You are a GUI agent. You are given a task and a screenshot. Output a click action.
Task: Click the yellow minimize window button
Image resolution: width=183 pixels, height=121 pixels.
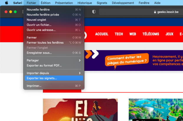11,12
